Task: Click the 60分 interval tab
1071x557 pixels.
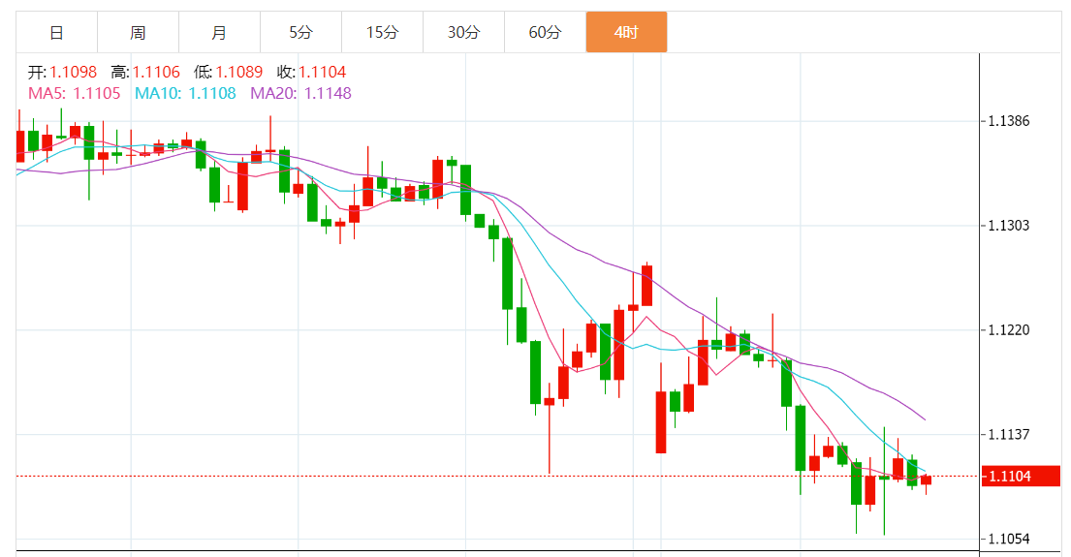Action: (545, 32)
